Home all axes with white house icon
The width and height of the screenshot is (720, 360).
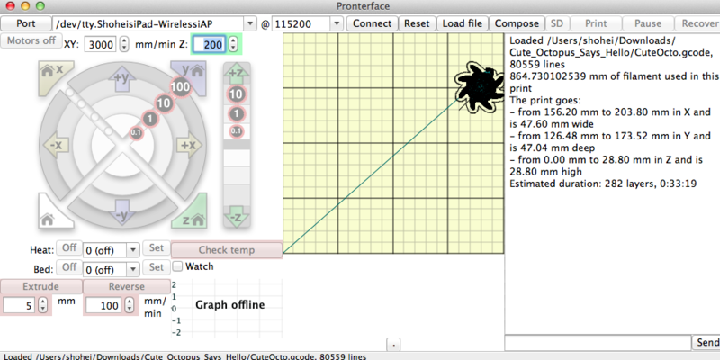(52, 214)
